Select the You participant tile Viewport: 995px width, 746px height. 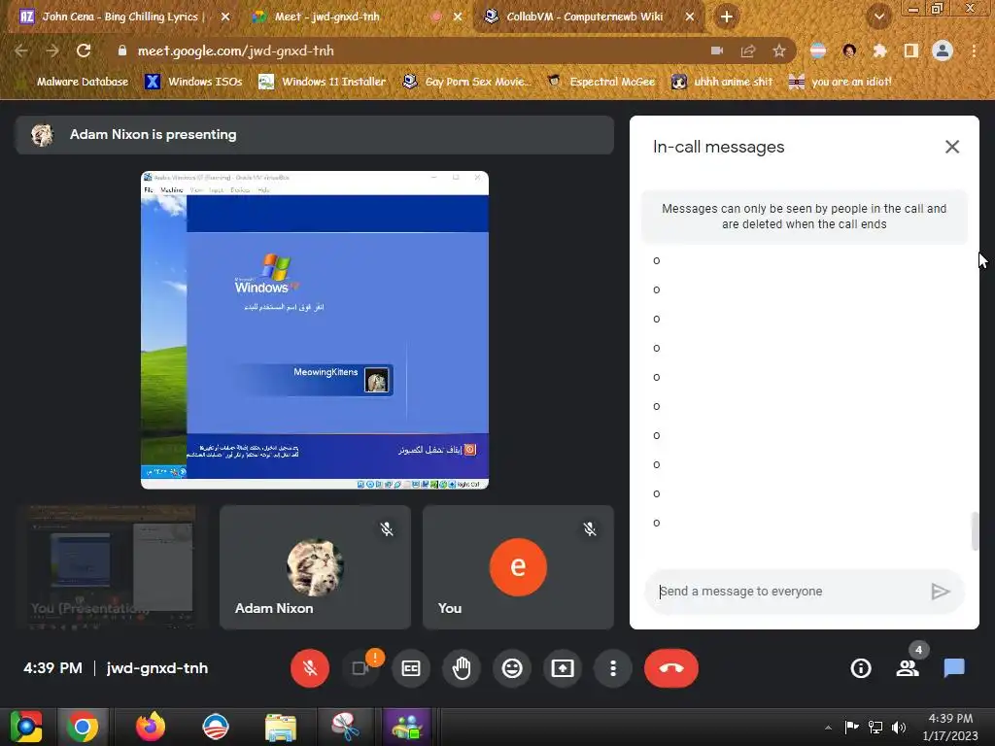pyautogui.click(x=519, y=567)
